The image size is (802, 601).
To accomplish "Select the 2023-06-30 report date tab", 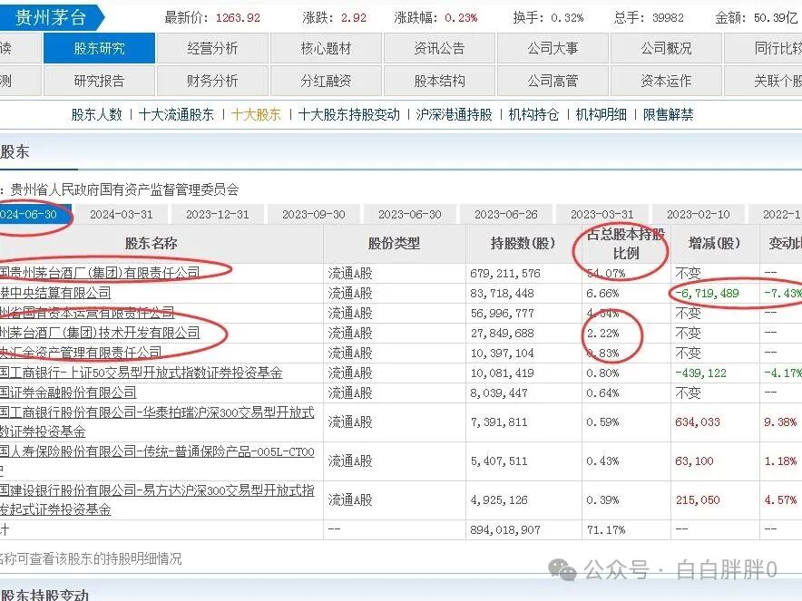I will click(x=410, y=215).
